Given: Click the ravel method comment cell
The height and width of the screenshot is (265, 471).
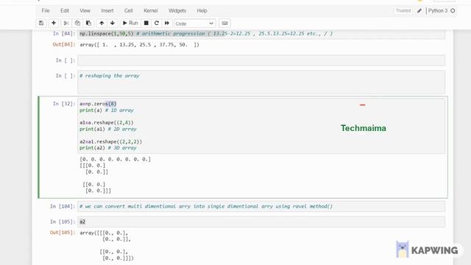Looking at the screenshot, I should [261, 206].
